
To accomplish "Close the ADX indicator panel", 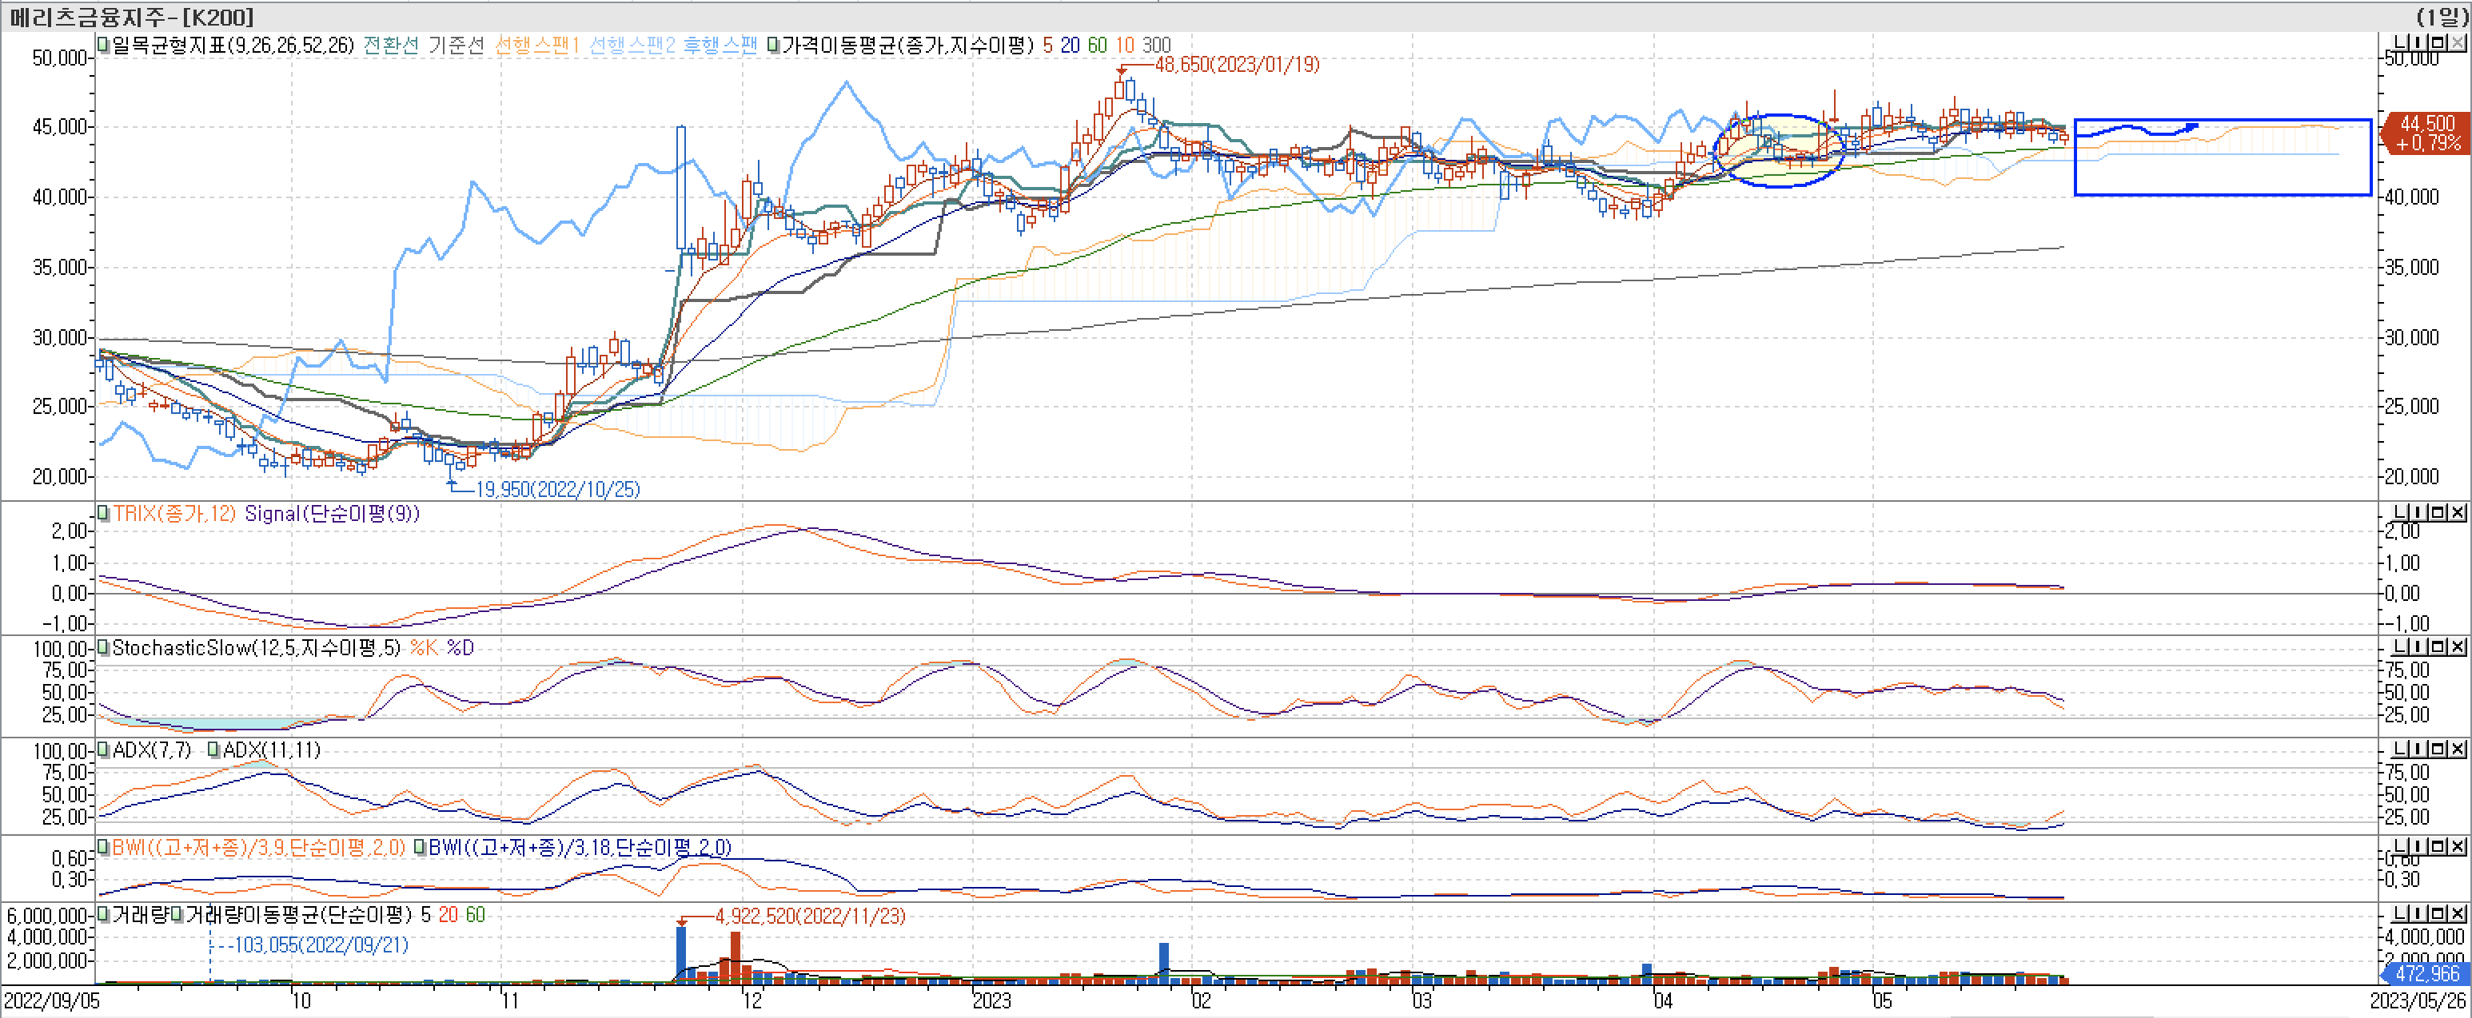I will (2458, 749).
